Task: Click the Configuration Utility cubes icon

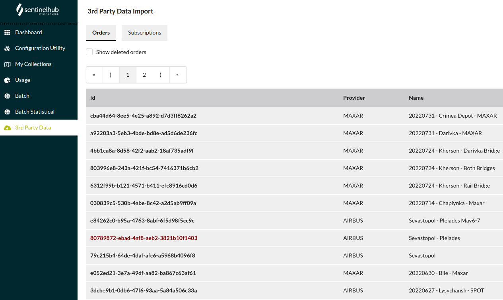Action: [x=7, y=48]
